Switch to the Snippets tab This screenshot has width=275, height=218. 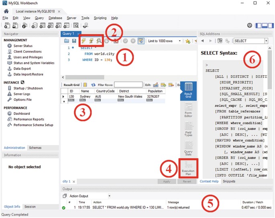click(x=229, y=181)
